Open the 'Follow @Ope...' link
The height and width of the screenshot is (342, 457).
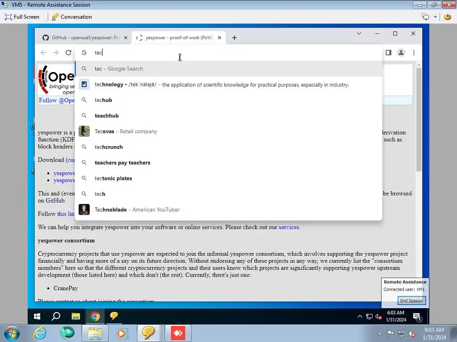57,100
